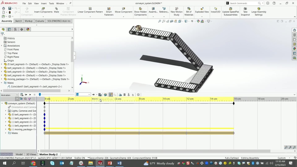Click Show Hidden Components
Viewport: 297px width, 167px height.
[x=140, y=11]
